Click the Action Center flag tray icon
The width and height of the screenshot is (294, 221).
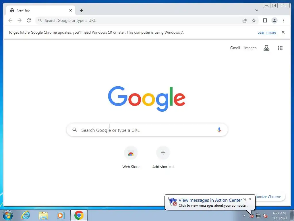(251, 216)
